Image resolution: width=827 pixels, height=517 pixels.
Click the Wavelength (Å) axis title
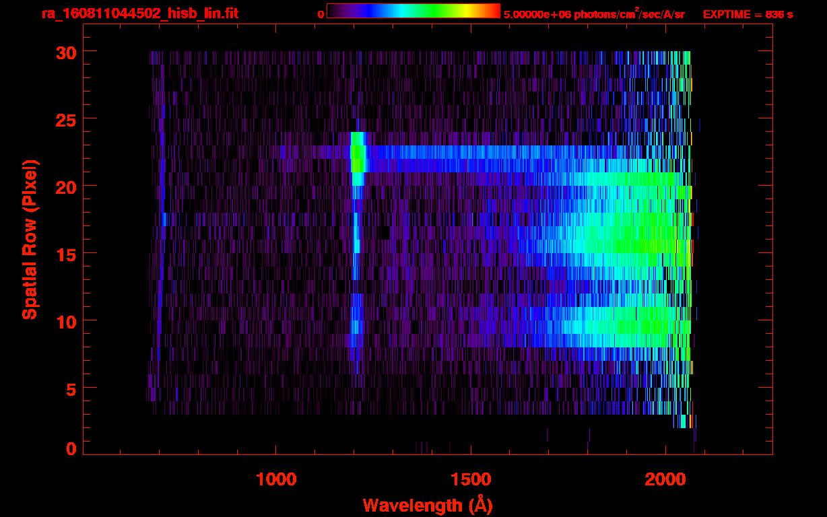pos(428,505)
